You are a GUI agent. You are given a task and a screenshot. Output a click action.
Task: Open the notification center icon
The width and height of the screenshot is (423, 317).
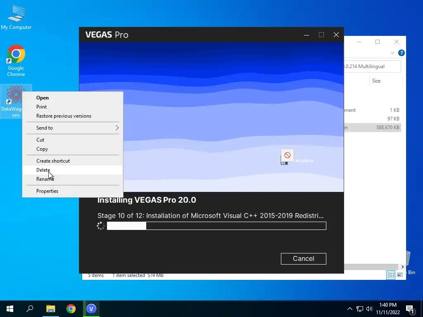(x=410, y=309)
